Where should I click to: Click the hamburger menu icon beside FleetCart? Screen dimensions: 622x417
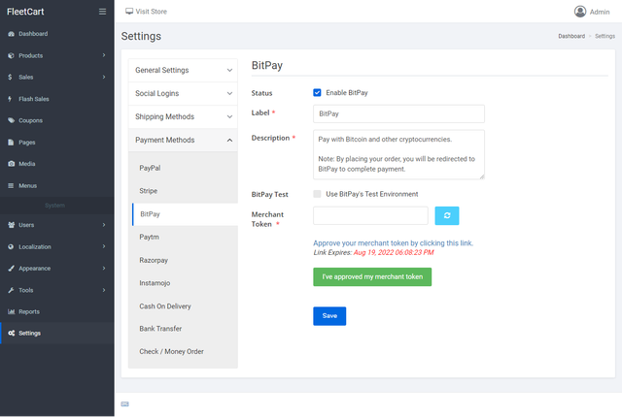[x=102, y=12]
